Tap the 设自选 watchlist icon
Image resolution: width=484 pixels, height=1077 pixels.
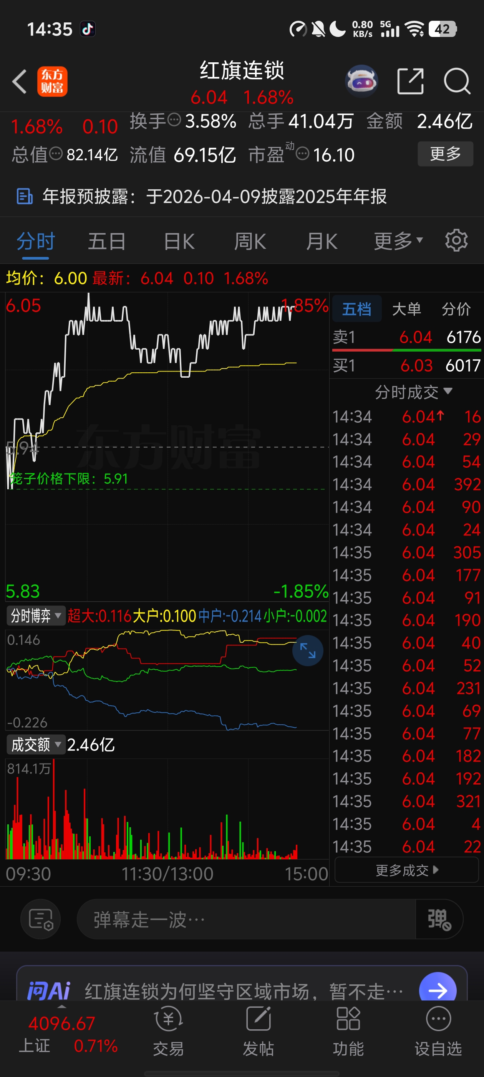tap(438, 1031)
